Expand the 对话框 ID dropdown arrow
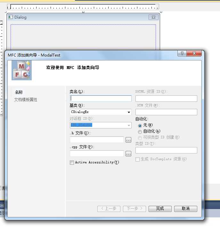Screen dimensions: 220x227 pyautogui.click(x=129, y=125)
